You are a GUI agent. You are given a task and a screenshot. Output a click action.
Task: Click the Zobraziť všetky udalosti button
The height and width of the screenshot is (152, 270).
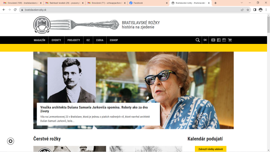pyautogui.click(x=211, y=149)
